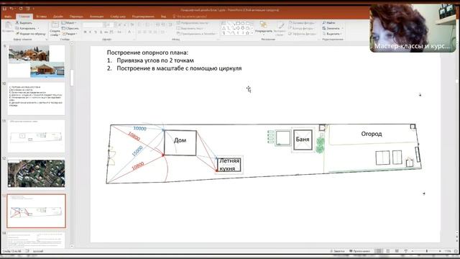The height and width of the screenshot is (259, 460).
Task: Click the slide panel scroll up arrow
Action: point(72,44)
